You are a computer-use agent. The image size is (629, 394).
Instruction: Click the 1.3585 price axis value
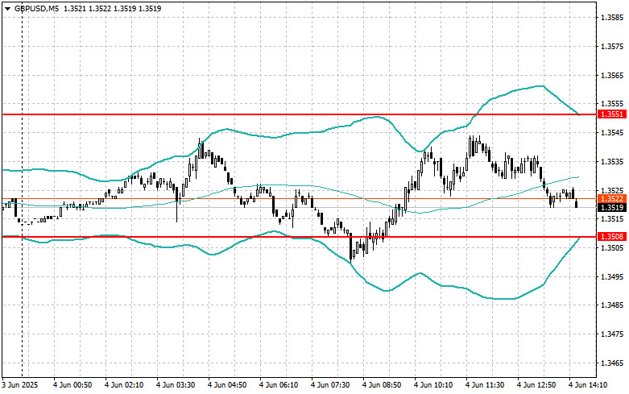(x=612, y=18)
